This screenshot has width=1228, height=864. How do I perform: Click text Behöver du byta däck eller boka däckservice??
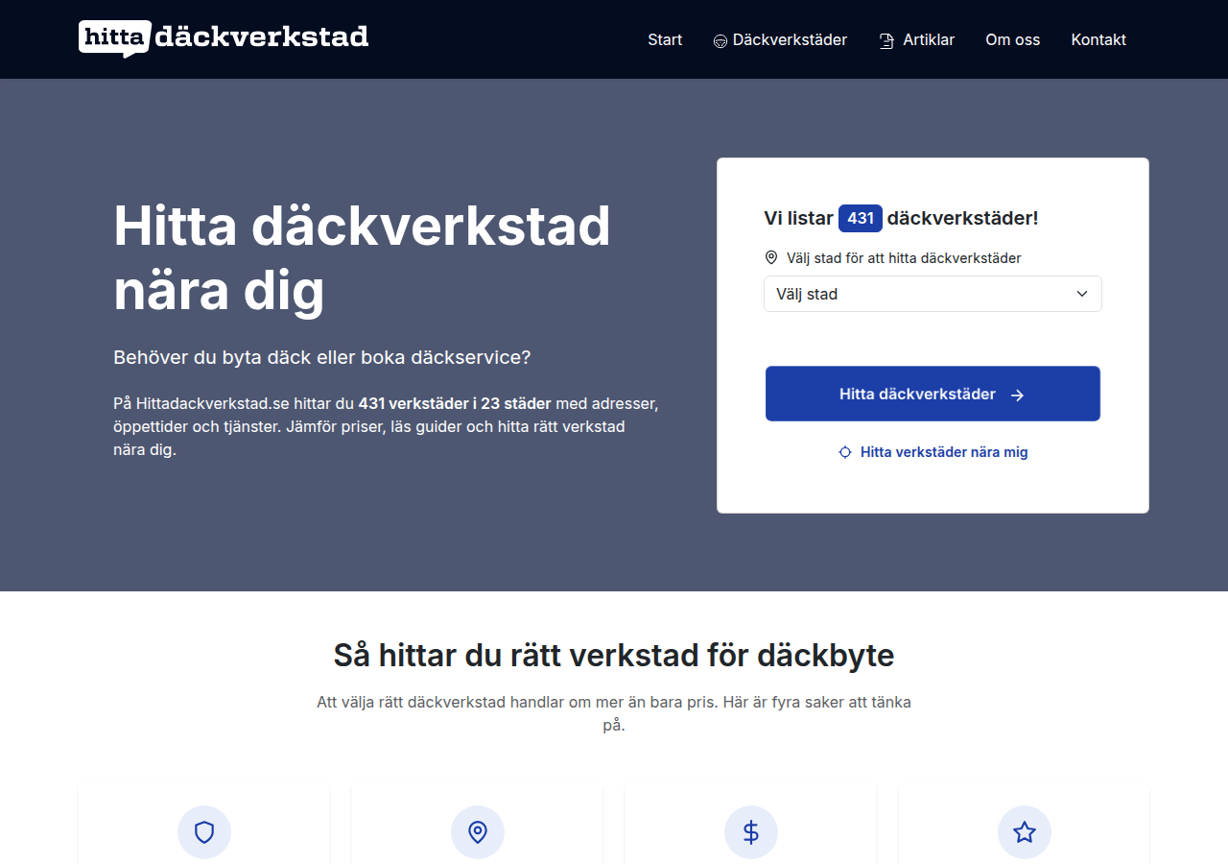click(x=322, y=357)
